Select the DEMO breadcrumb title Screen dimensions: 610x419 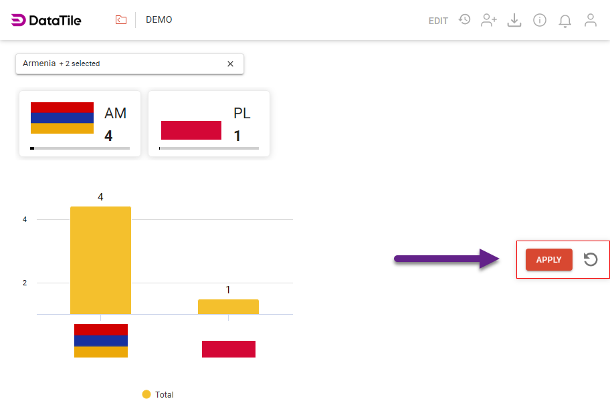pyautogui.click(x=159, y=20)
